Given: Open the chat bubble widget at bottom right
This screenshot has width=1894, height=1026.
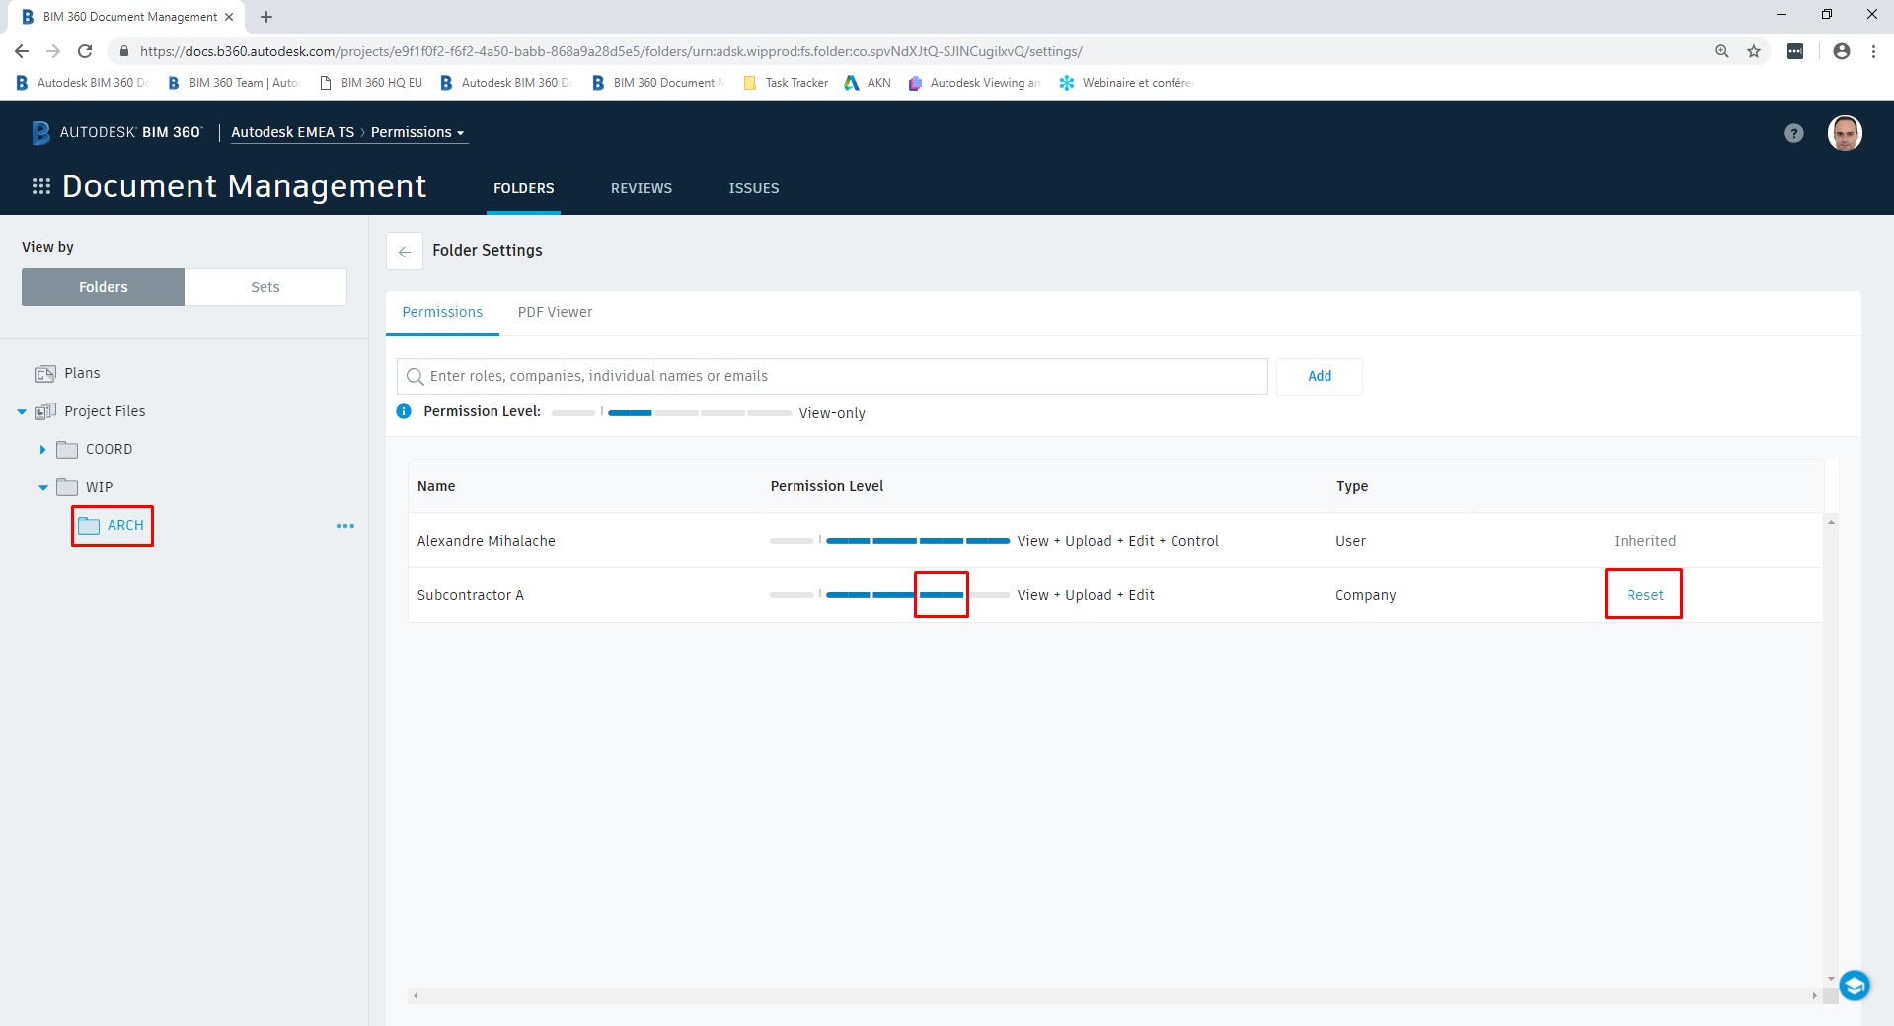Looking at the screenshot, I should 1854,985.
